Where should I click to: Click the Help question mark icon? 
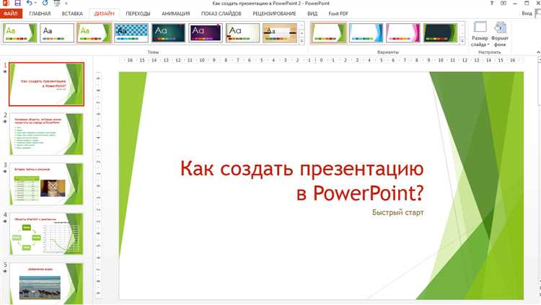click(492, 3)
